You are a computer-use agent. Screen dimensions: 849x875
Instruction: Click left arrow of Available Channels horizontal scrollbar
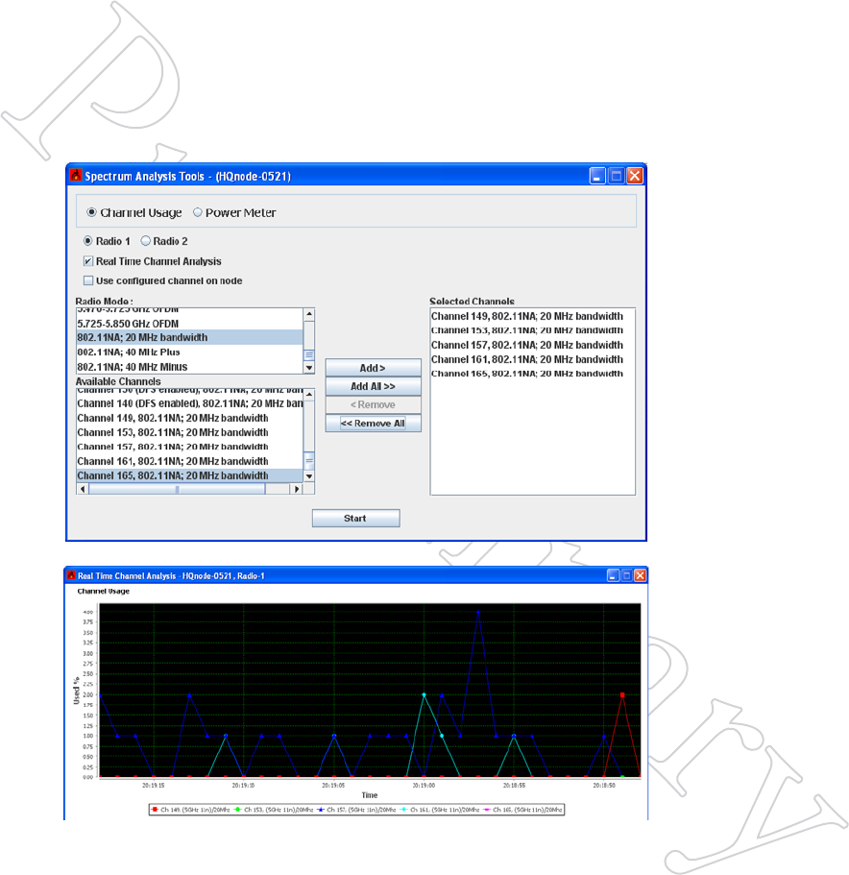point(83,489)
